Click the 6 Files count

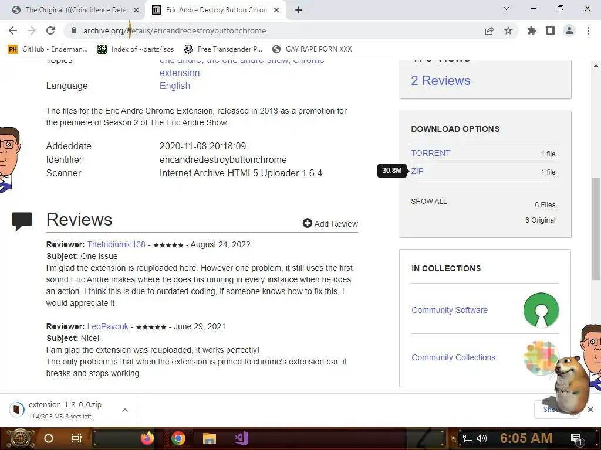point(545,204)
